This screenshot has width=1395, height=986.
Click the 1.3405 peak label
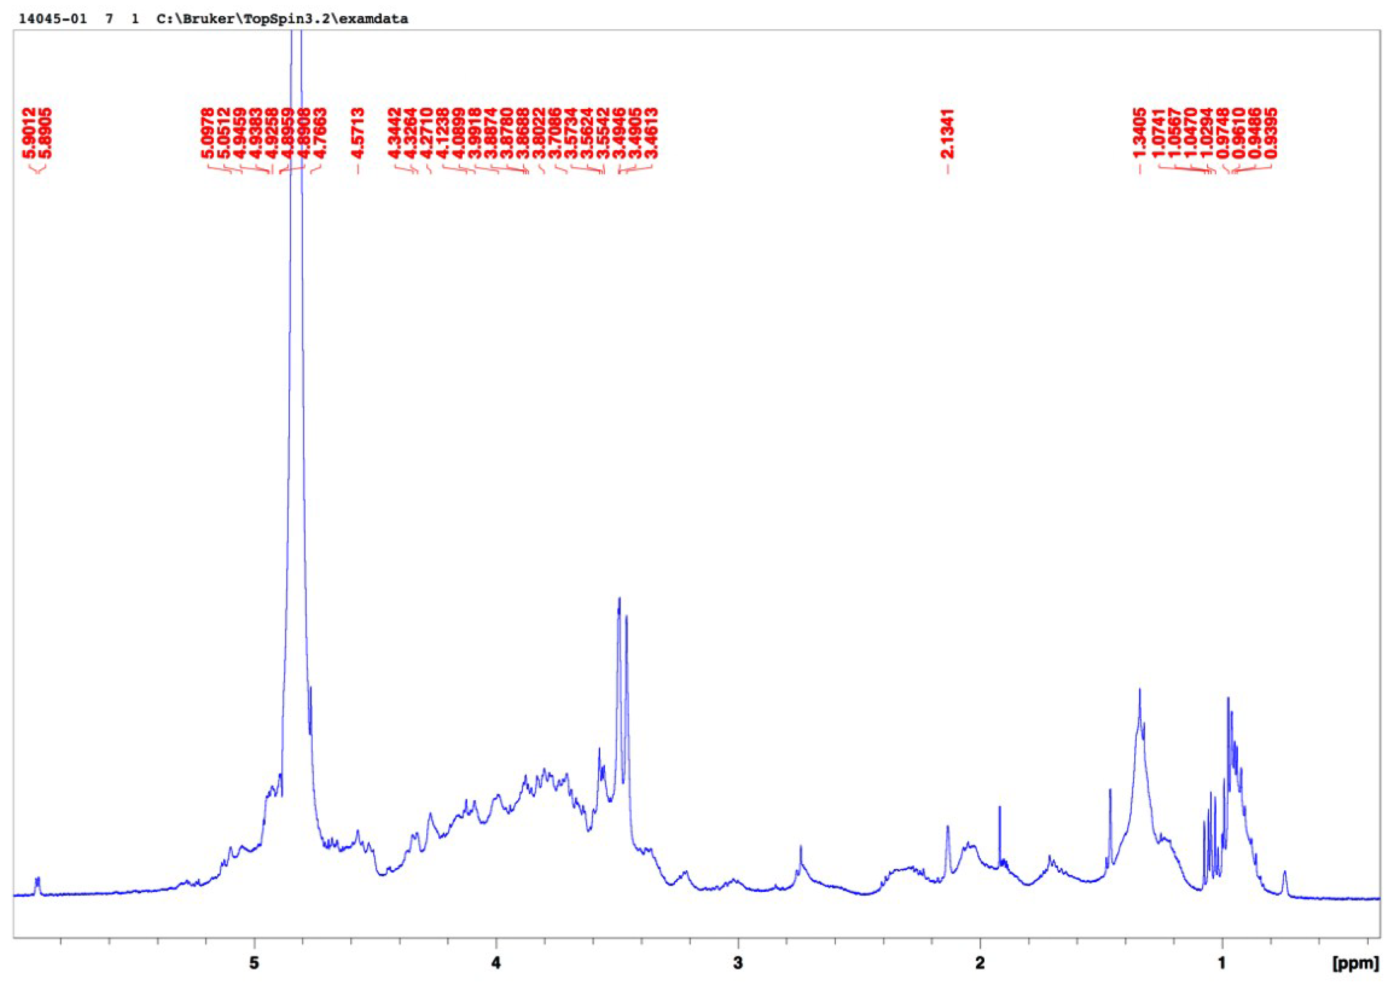click(1139, 133)
